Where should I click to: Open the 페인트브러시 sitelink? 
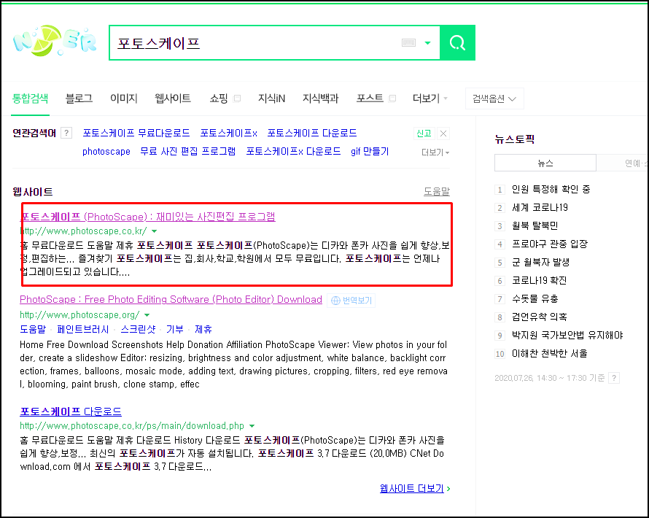click(83, 330)
